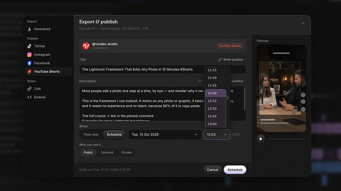
Task: Seek on the preview progress bar
Action: pyautogui.click(x=287, y=139)
